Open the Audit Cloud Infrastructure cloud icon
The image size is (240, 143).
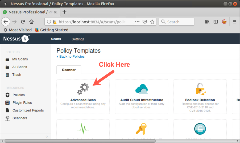pyautogui.click(x=142, y=89)
